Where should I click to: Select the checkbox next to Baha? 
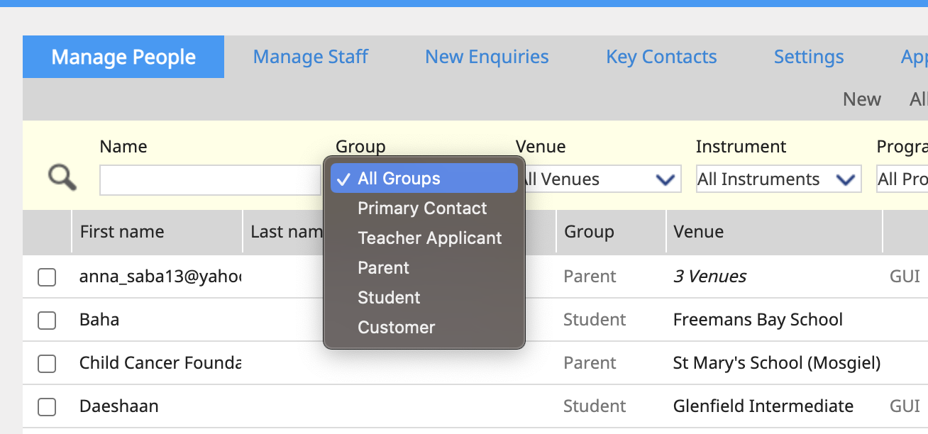tap(47, 321)
